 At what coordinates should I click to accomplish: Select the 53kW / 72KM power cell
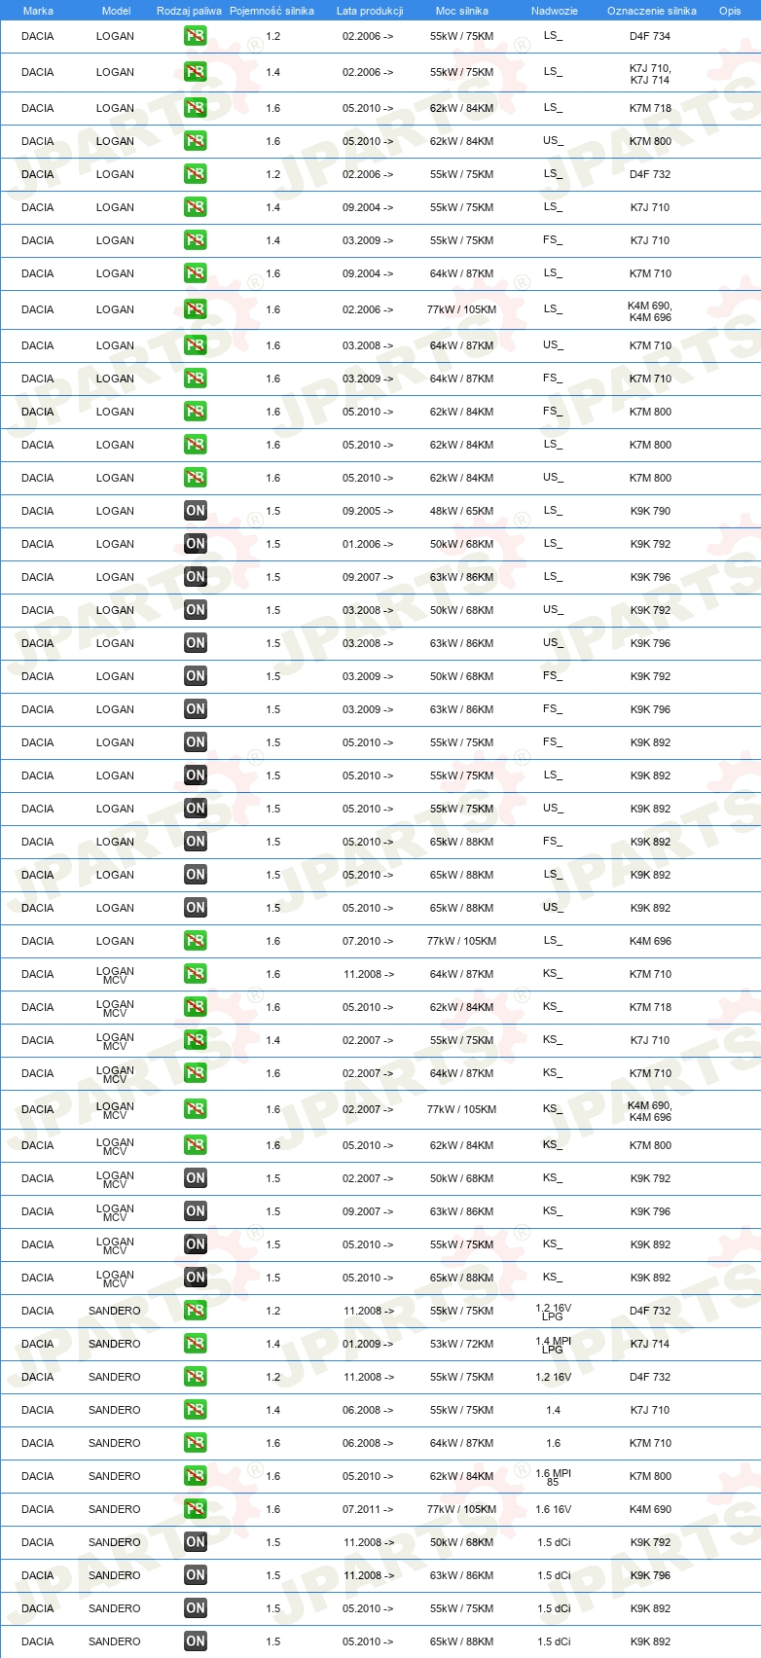click(462, 1344)
